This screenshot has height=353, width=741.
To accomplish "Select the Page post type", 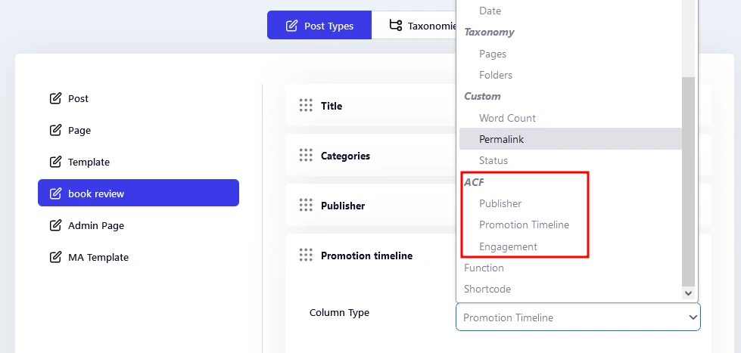I will point(139,130).
